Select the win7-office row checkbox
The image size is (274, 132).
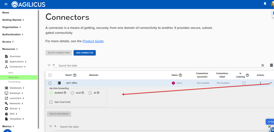click(50, 83)
